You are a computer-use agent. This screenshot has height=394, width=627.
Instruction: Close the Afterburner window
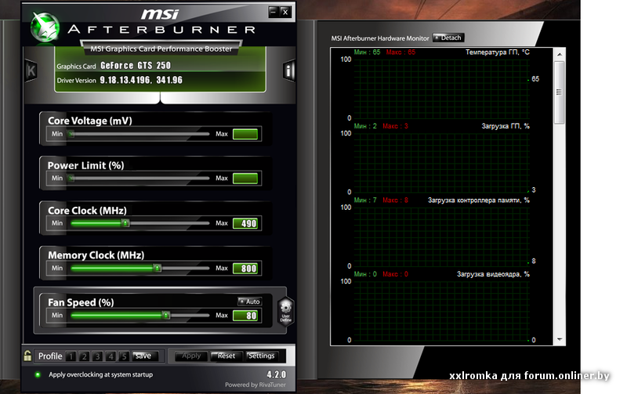285,12
